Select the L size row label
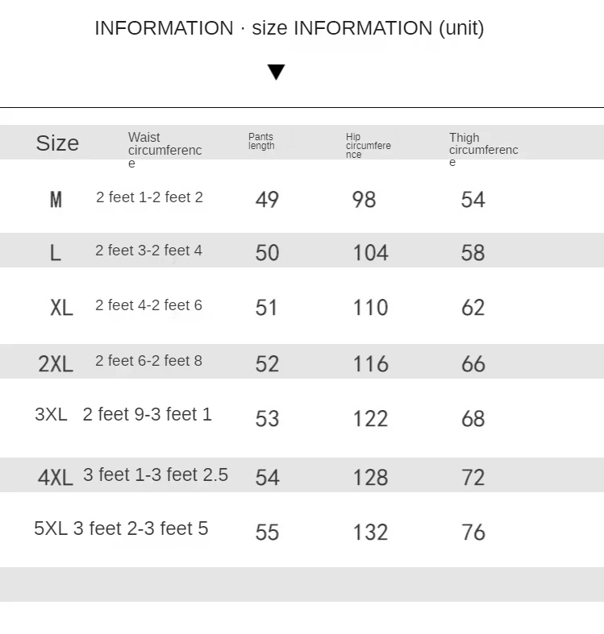Viewport: 604px width, 634px height. point(55,253)
